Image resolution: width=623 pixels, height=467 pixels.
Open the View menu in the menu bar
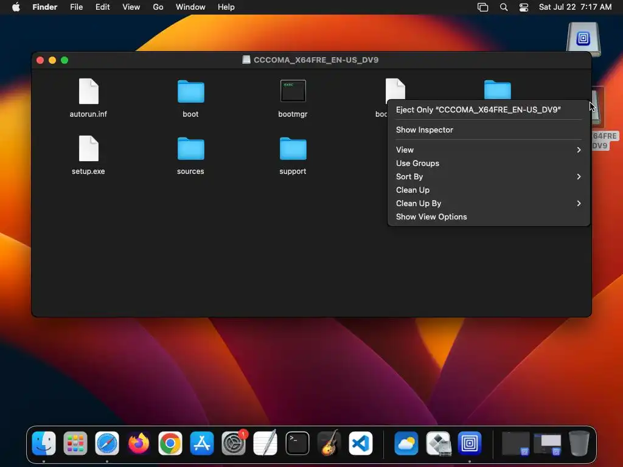tap(131, 7)
